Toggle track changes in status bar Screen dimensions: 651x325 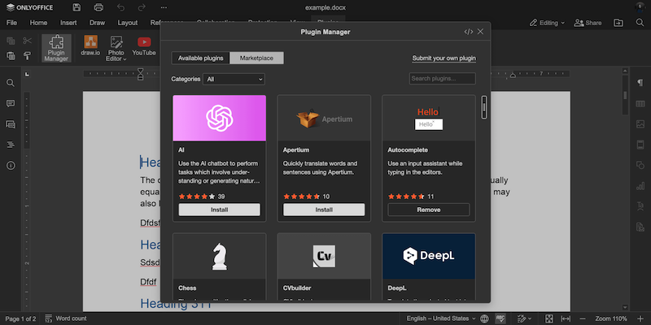522,318
